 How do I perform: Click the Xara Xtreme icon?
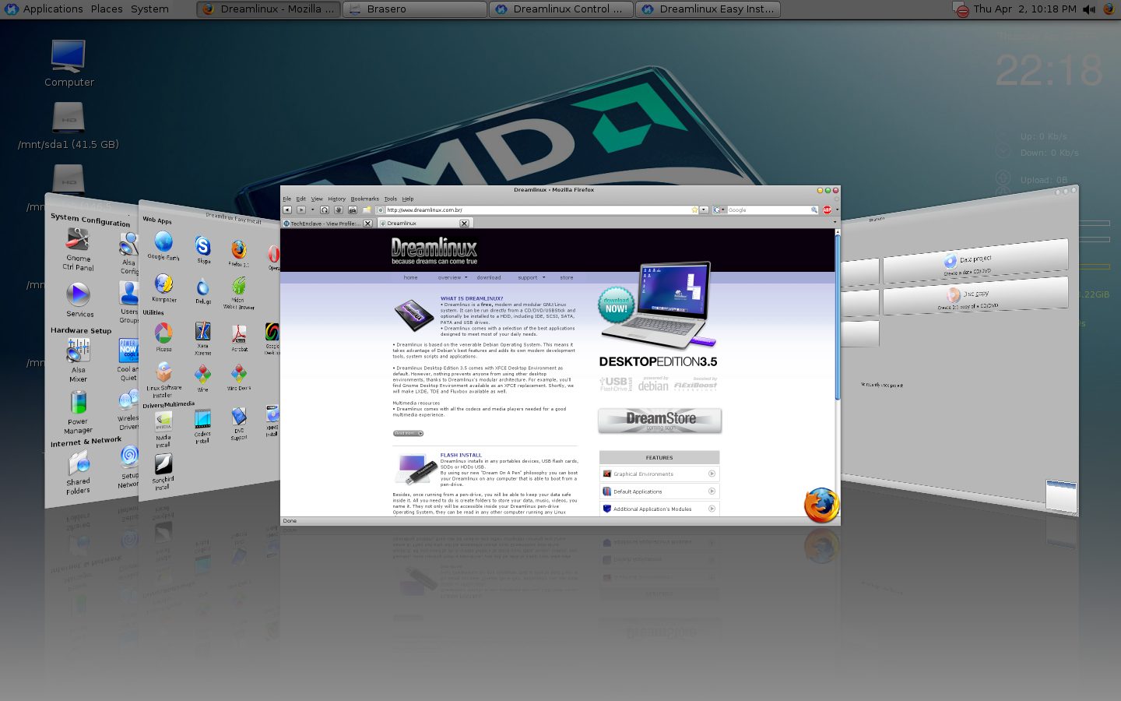tap(202, 331)
